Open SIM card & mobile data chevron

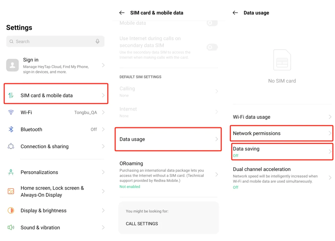(x=103, y=95)
